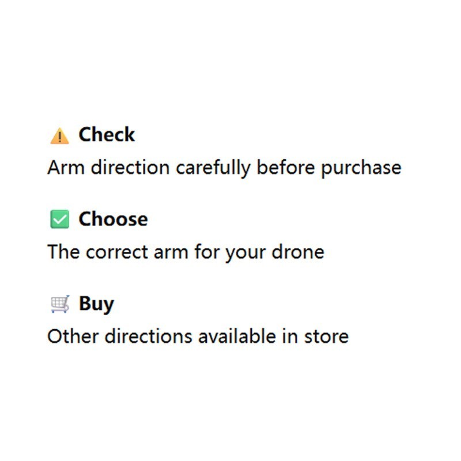This screenshot has height=461, width=461.
Task: Click the word "Other" under Buy
Action: click(73, 337)
